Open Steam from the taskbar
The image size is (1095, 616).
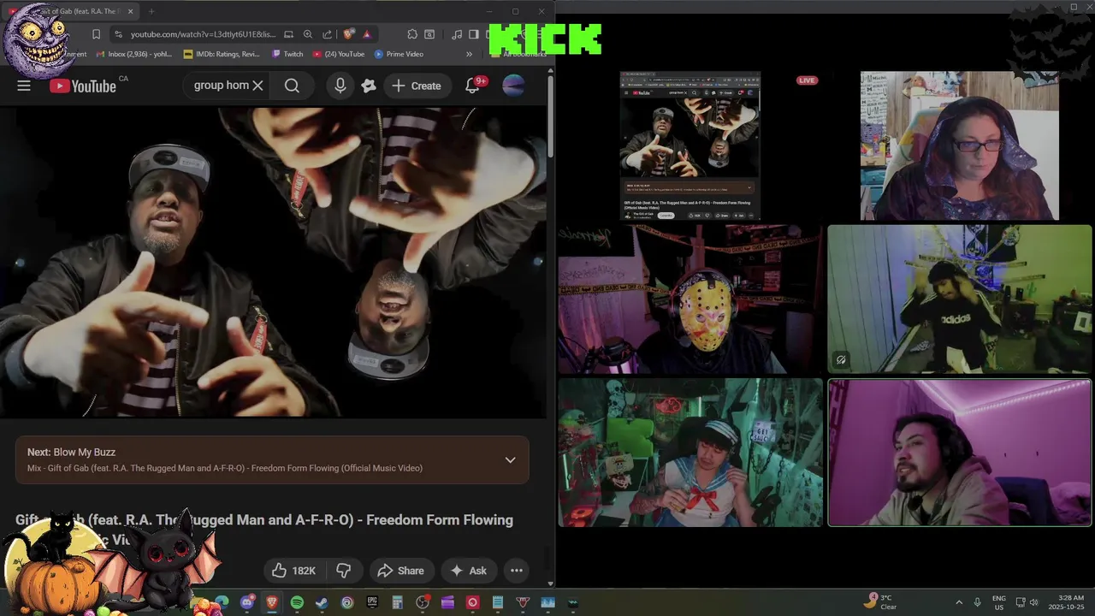coord(322,602)
